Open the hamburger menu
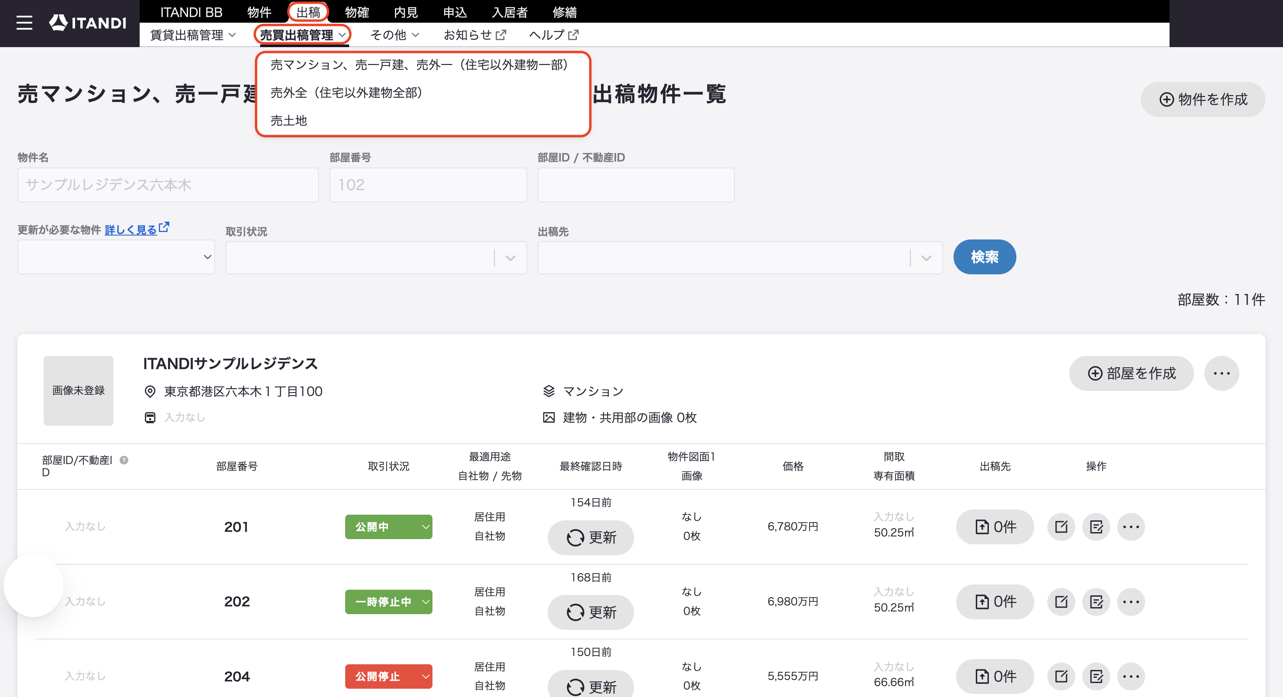Screen dimensions: 1283x697 pyautogui.click(x=24, y=23)
